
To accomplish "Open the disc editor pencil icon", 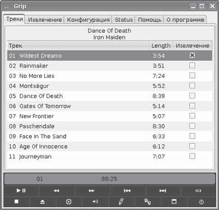I will 121,202.
